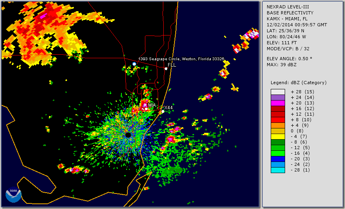Click the MIA airport marker dot
The image size is (345, 209).
(x=146, y=109)
